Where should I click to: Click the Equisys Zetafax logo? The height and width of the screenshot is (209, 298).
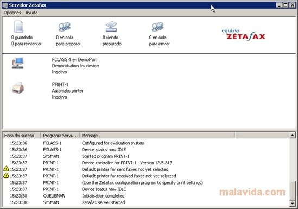point(244,35)
